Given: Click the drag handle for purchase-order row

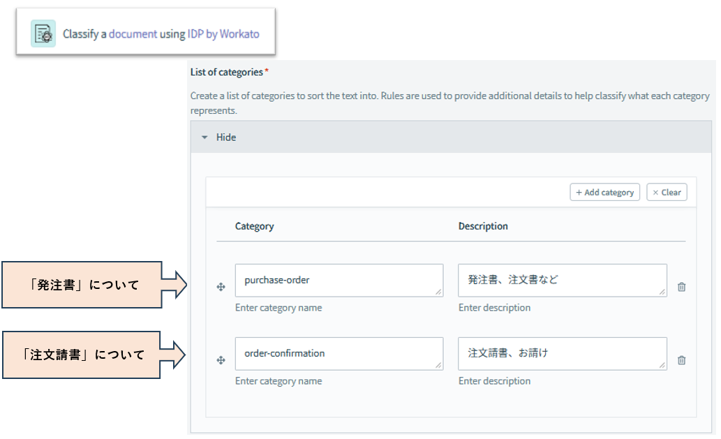Looking at the screenshot, I should [x=221, y=287].
